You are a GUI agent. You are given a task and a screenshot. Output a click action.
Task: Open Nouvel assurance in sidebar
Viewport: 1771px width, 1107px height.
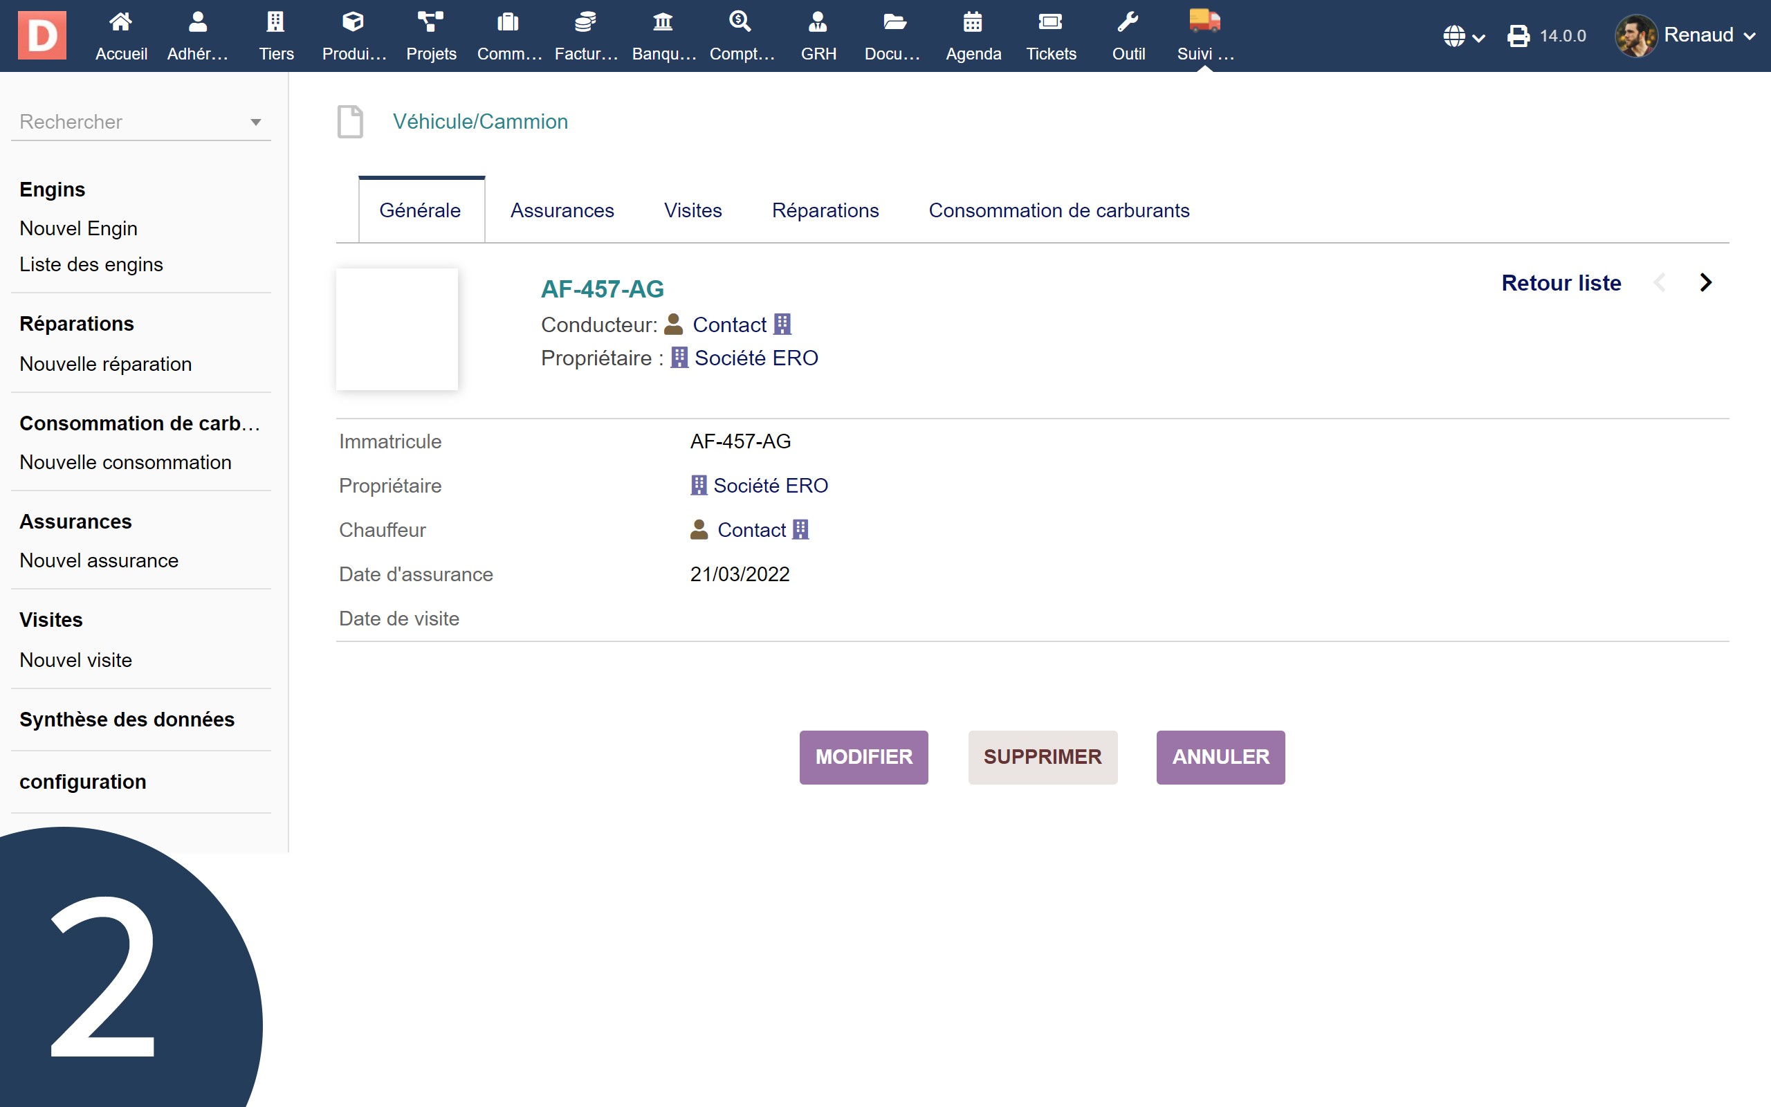pyautogui.click(x=99, y=560)
